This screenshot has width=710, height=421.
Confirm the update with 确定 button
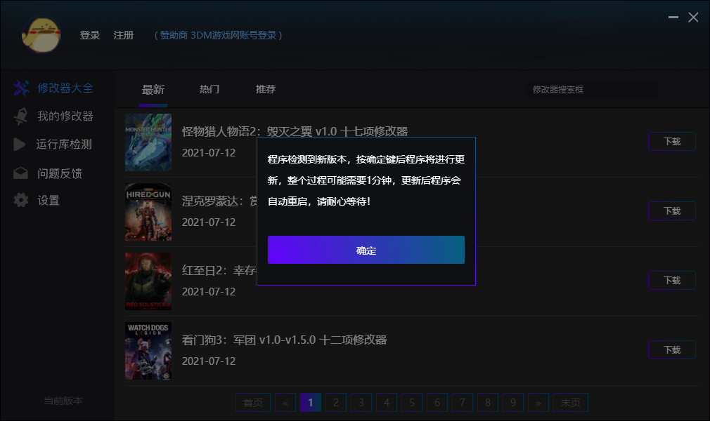(x=366, y=250)
